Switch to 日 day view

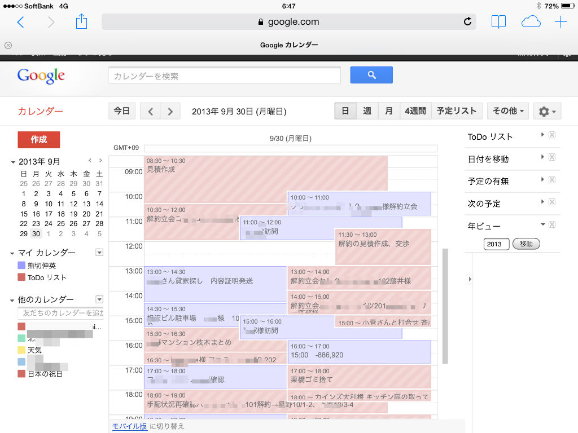345,111
